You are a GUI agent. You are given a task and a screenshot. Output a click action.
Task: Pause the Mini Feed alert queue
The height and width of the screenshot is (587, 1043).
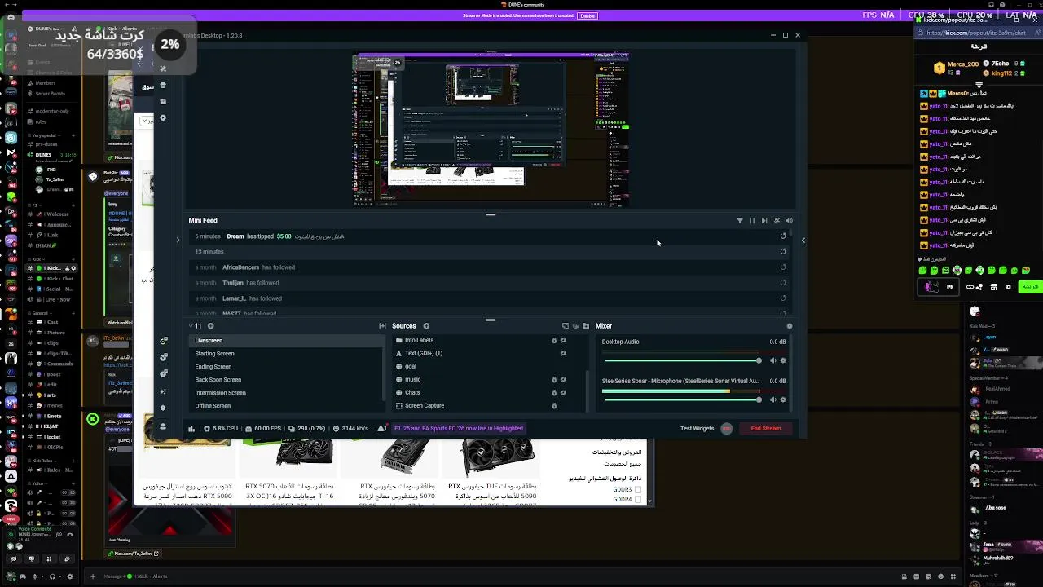click(x=752, y=221)
